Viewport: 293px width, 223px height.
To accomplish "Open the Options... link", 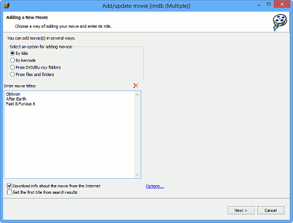I will click(x=155, y=186).
